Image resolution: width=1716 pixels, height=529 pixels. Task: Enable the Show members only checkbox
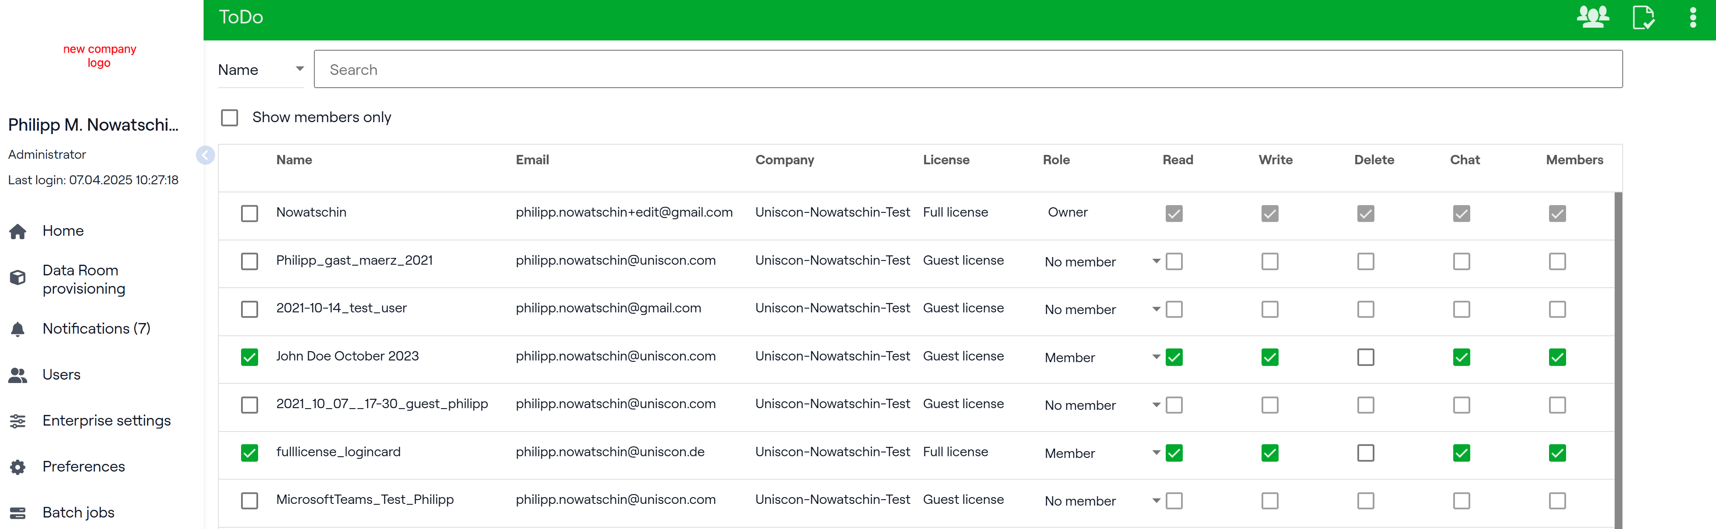coord(230,118)
